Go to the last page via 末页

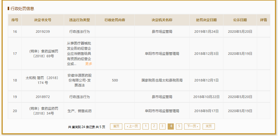[x=208, y=127]
